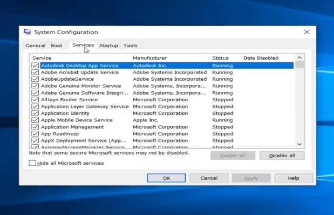Select the Application Identity row name

pos(65,113)
